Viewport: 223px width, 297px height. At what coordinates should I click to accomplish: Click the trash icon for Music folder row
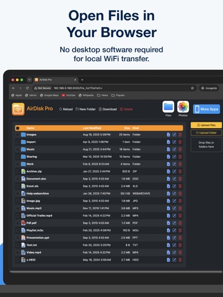(x=180, y=149)
